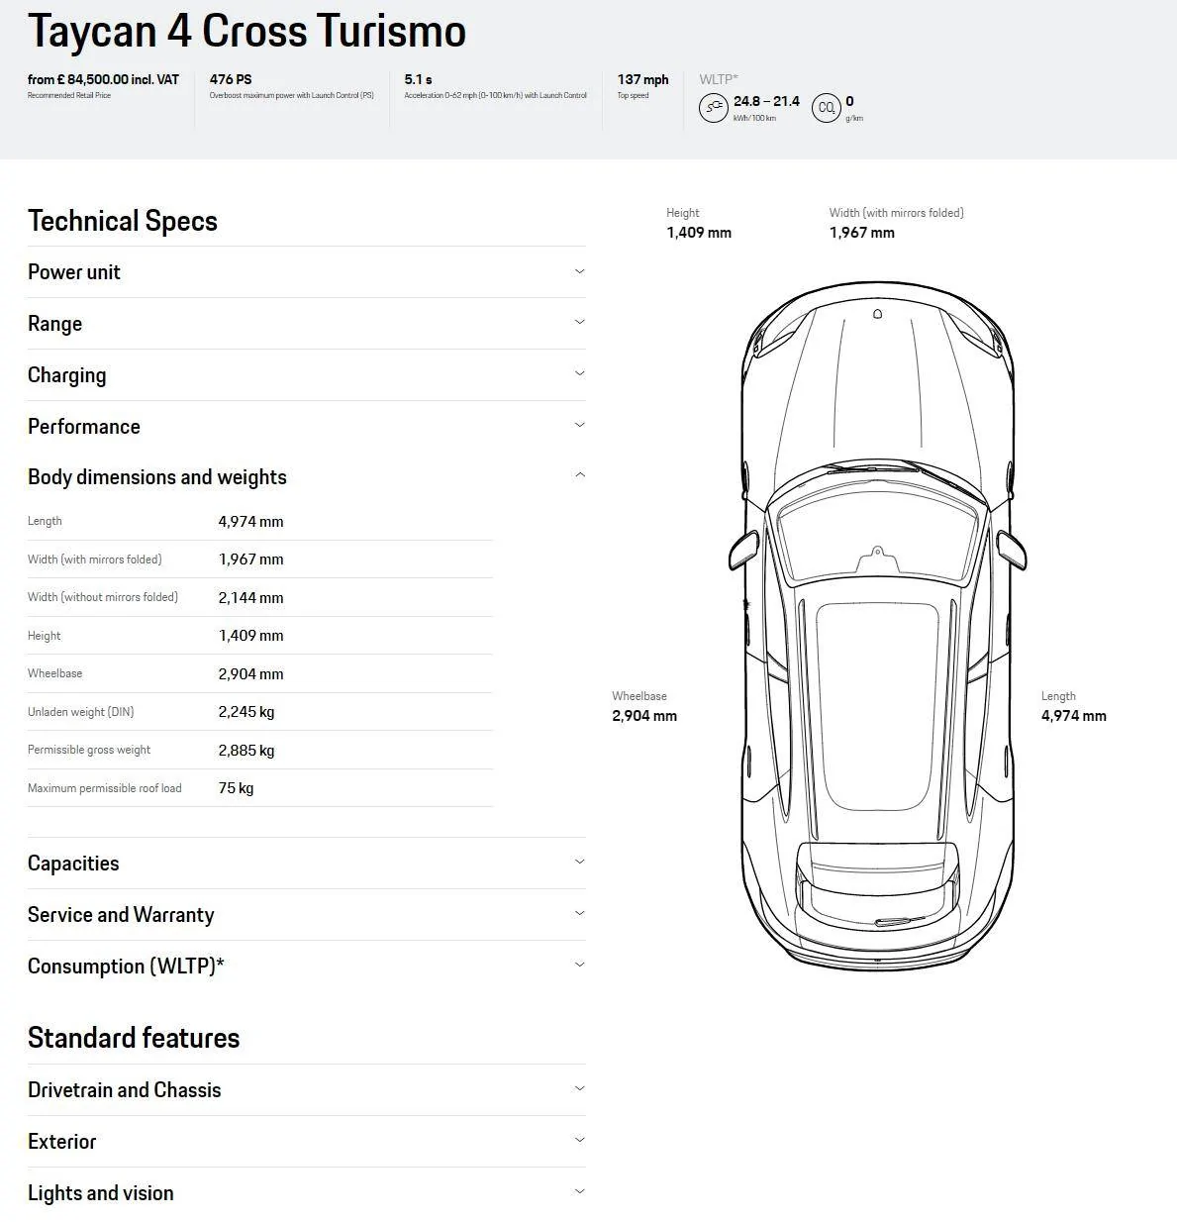The height and width of the screenshot is (1222, 1177).
Task: Collapse Body dimensions and weights section
Action: click(306, 477)
